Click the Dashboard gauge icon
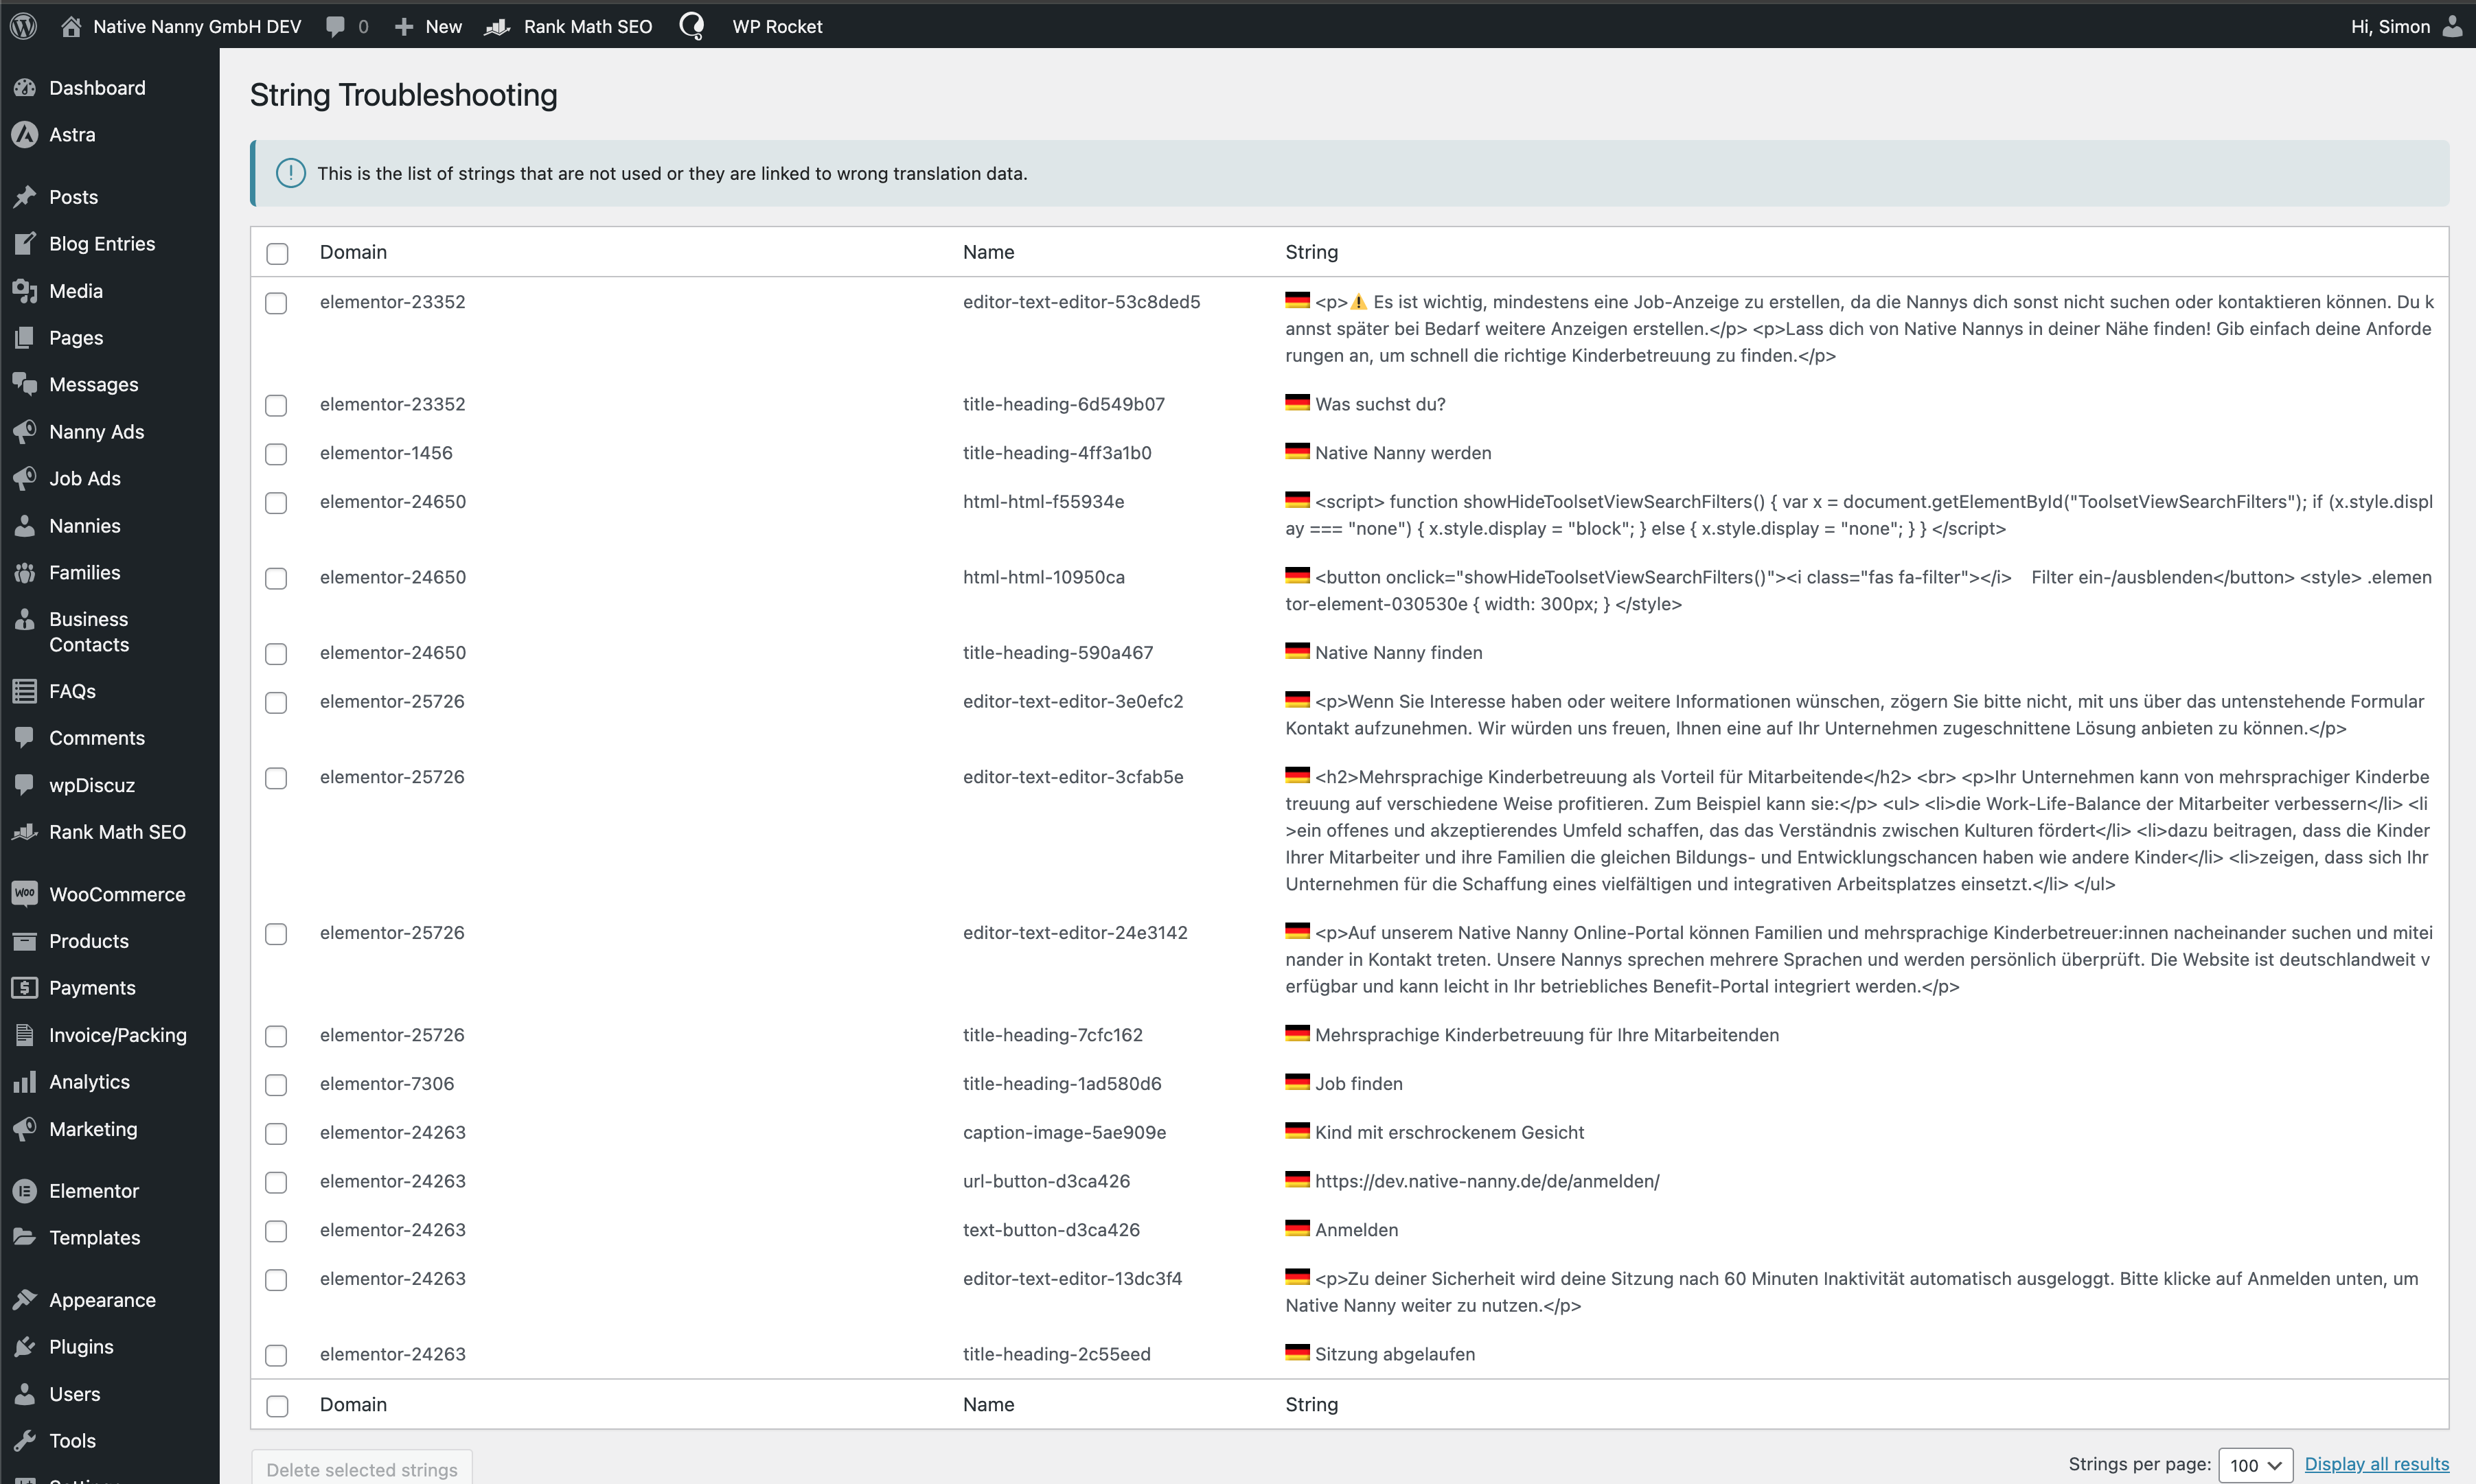The width and height of the screenshot is (2476, 1484). point(25,88)
